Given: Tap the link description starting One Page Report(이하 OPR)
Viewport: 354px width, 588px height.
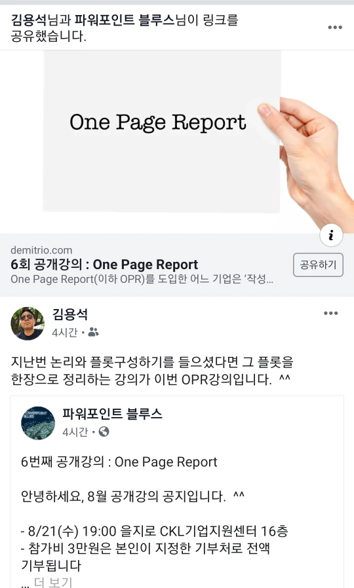Looking at the screenshot, I should pyautogui.click(x=142, y=280).
